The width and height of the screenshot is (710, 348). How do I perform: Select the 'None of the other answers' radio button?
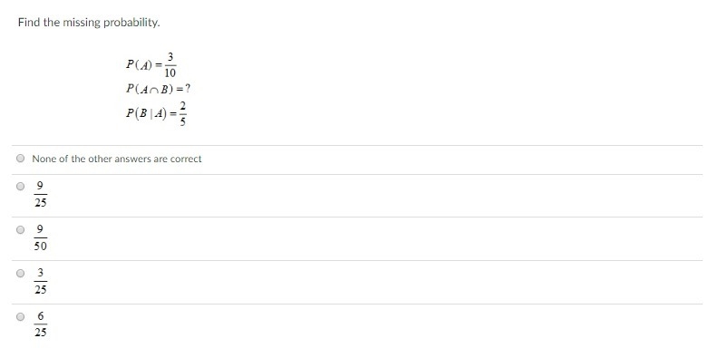tap(20, 159)
